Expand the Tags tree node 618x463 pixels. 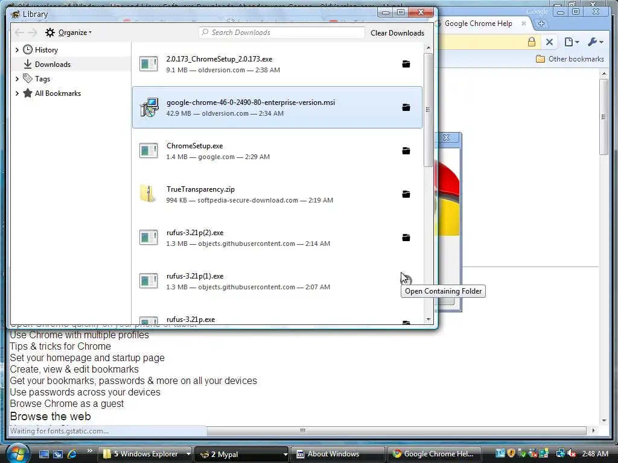(17, 79)
